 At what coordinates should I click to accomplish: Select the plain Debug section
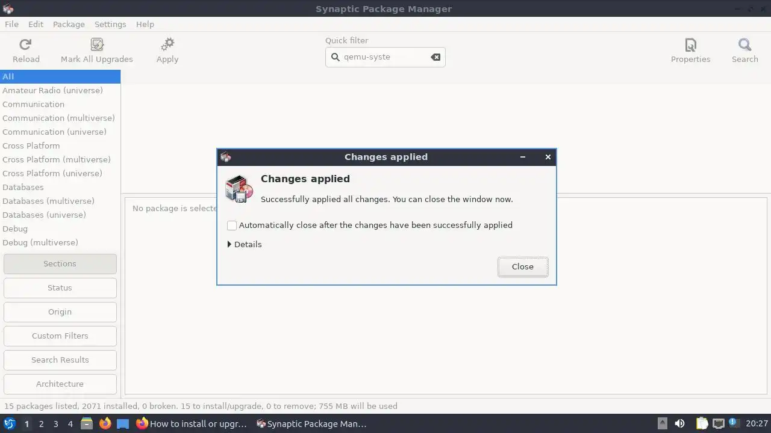(60, 229)
